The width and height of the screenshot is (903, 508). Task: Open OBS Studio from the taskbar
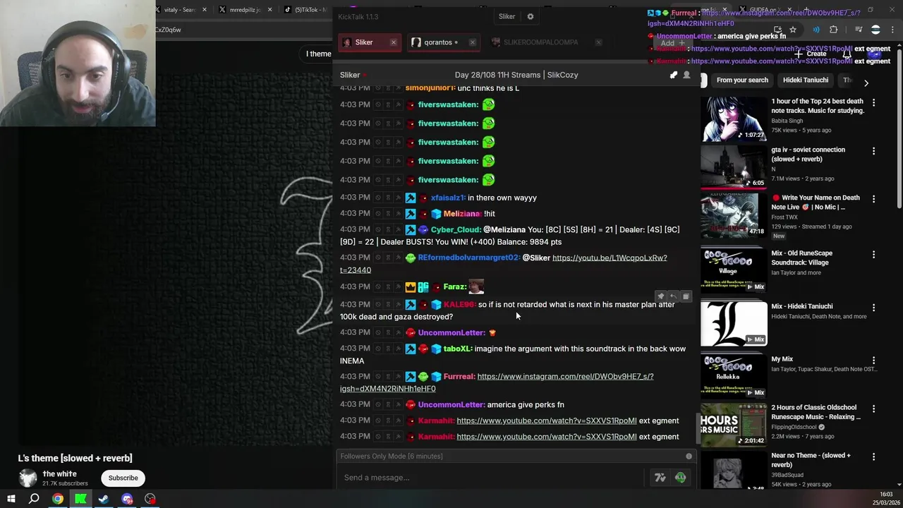[150, 499]
